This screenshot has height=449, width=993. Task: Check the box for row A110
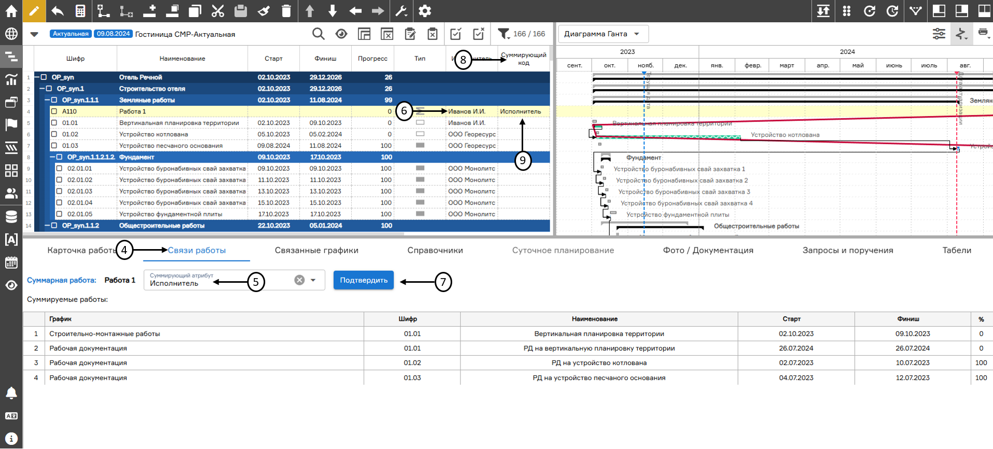[x=54, y=111]
